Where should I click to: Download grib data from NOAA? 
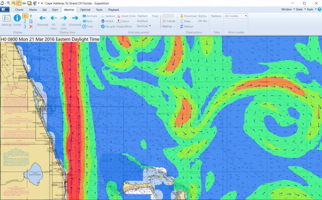tap(107, 21)
